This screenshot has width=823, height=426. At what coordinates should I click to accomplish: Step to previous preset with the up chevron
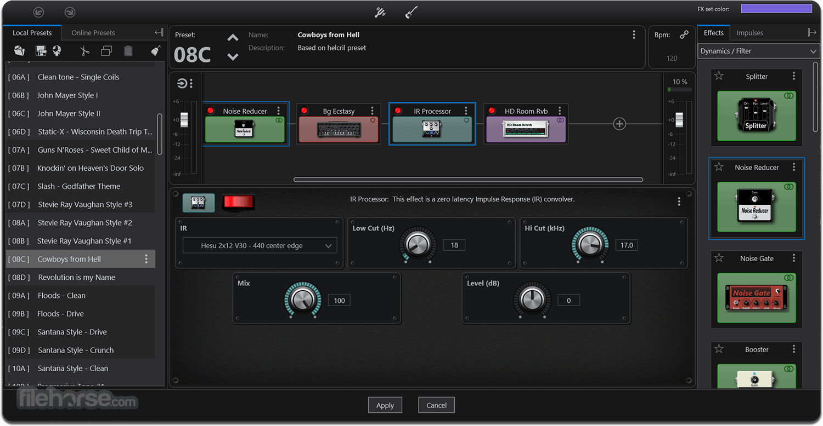[x=233, y=38]
